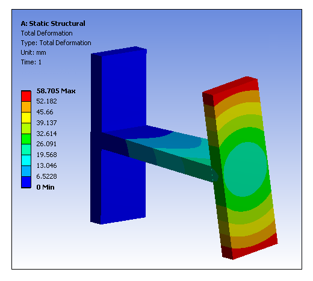Image resolution: width=313 pixels, height=281 pixels.
Task: Select the '13.046' legend value
Action: [46, 165]
